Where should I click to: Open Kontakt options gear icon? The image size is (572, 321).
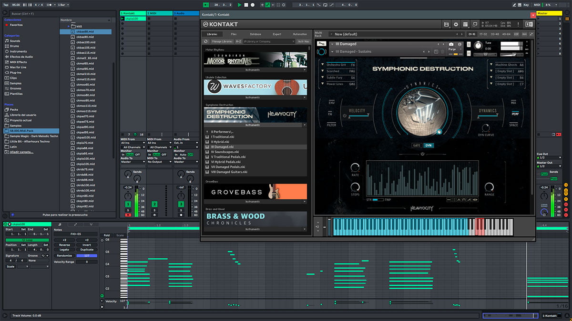(x=456, y=24)
